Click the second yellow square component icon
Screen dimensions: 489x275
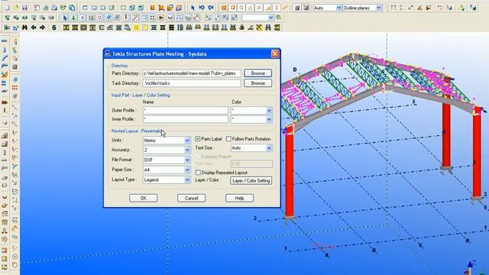[x=145, y=27]
